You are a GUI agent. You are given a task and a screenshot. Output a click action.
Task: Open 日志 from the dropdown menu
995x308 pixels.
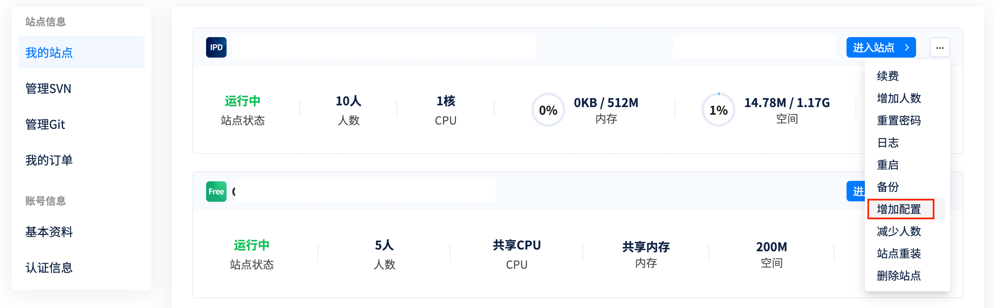(888, 142)
